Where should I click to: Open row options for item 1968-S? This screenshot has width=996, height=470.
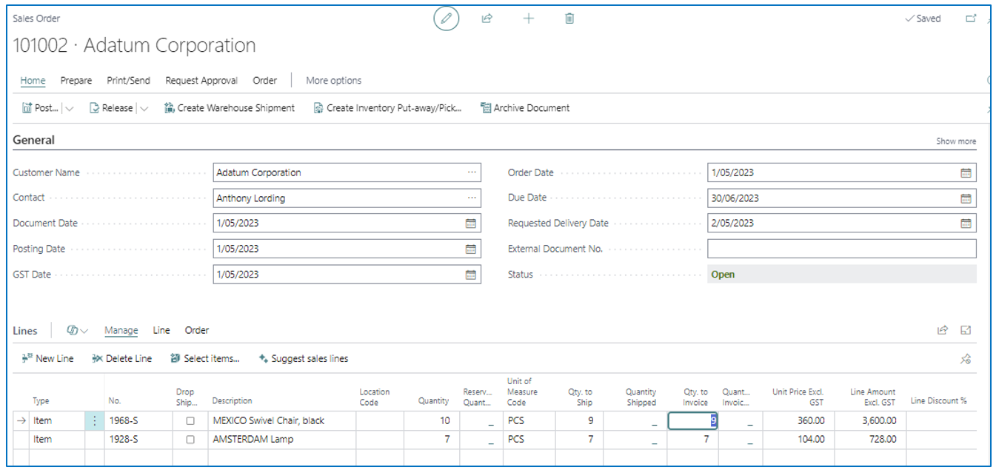95,420
